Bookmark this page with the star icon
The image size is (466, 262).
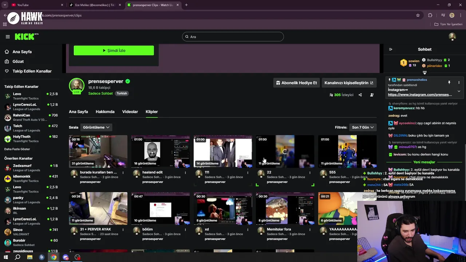coord(418,15)
